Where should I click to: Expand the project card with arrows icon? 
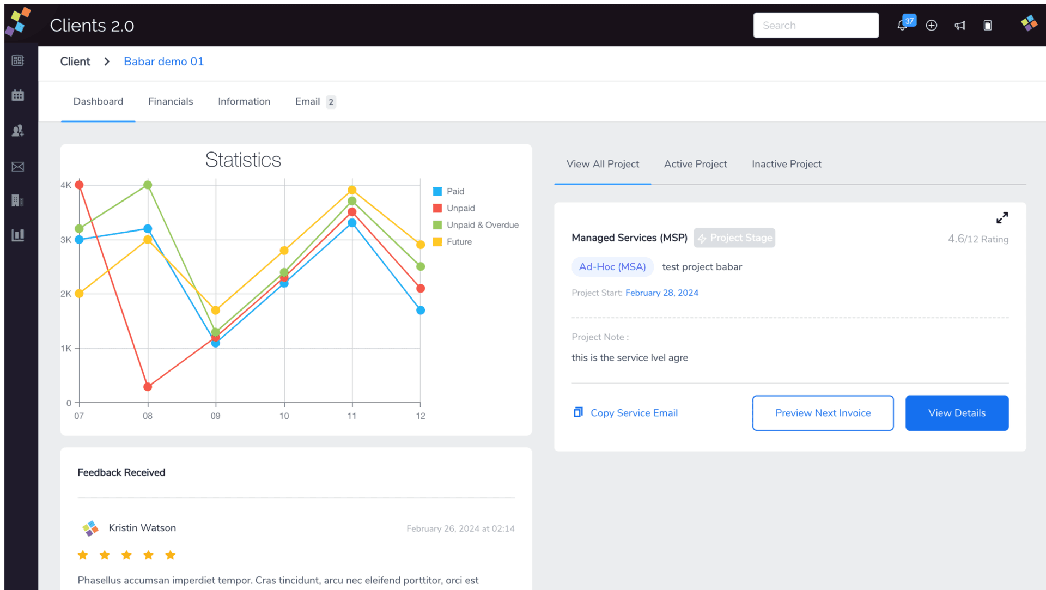(1002, 218)
